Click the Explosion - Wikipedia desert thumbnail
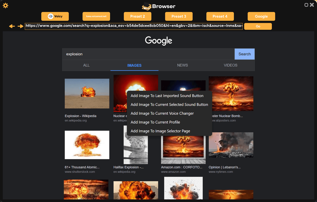The image size is (317, 202). (x=87, y=94)
